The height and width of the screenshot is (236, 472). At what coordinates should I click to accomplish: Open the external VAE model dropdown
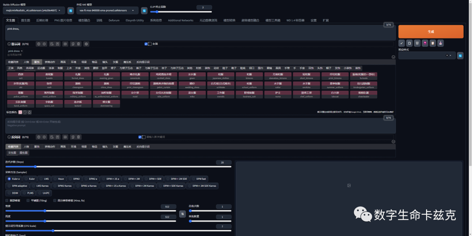coord(107,10)
